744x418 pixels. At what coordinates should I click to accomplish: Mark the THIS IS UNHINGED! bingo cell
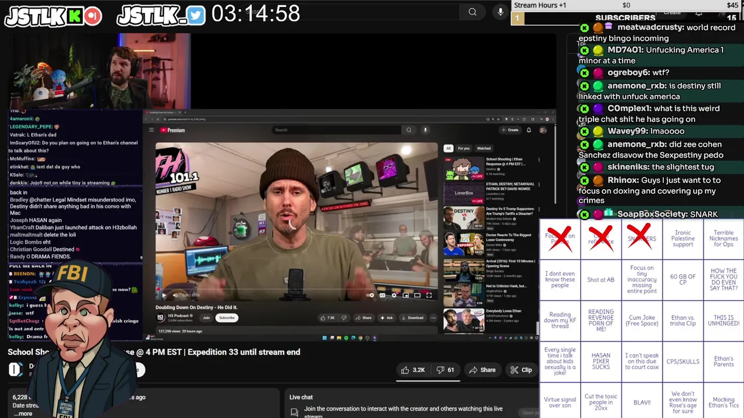tap(724, 320)
